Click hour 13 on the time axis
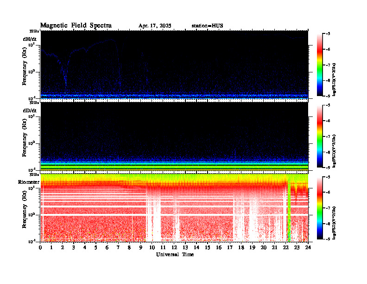Screen dimensions: 367x284 pyautogui.click(x=185, y=247)
